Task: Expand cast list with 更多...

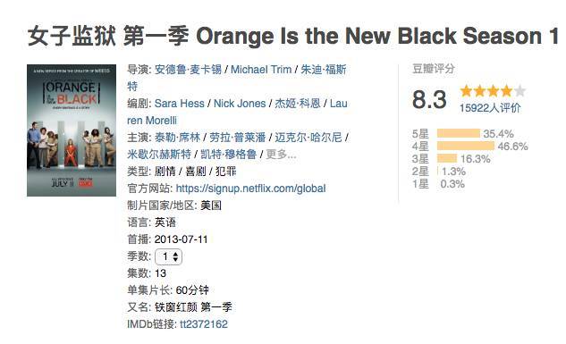Action: click(x=281, y=155)
